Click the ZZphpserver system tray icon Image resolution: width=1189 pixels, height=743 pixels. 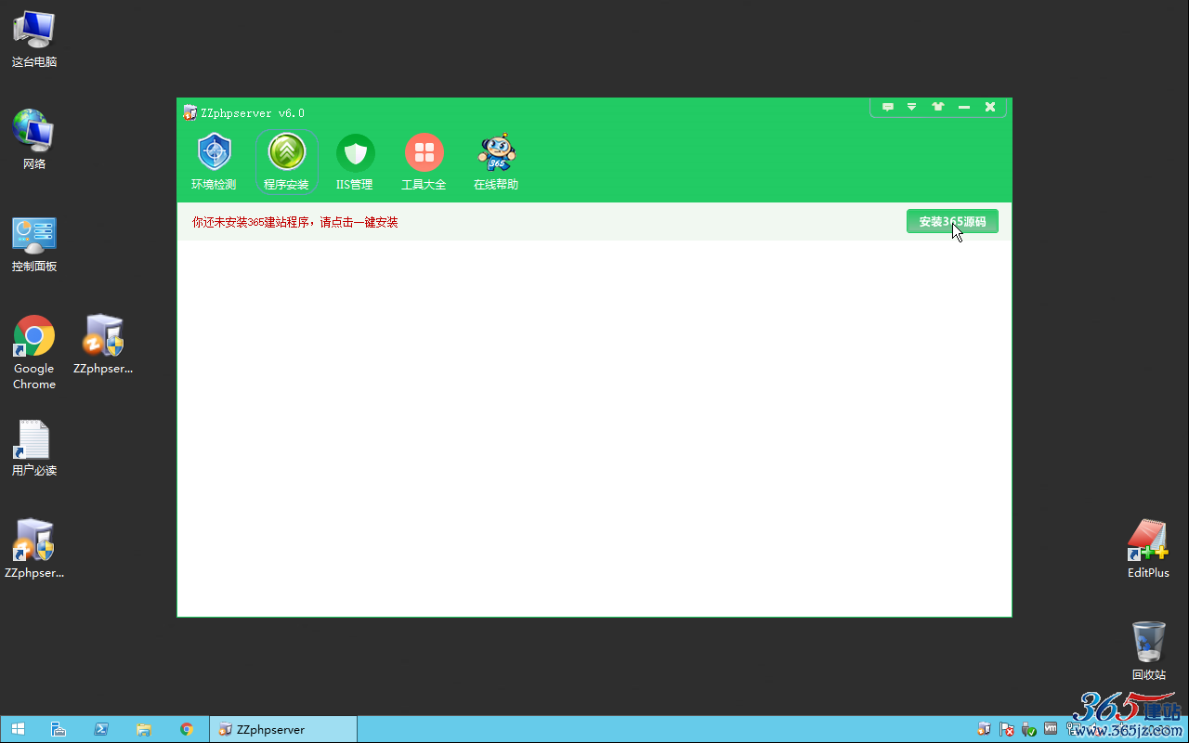click(984, 729)
